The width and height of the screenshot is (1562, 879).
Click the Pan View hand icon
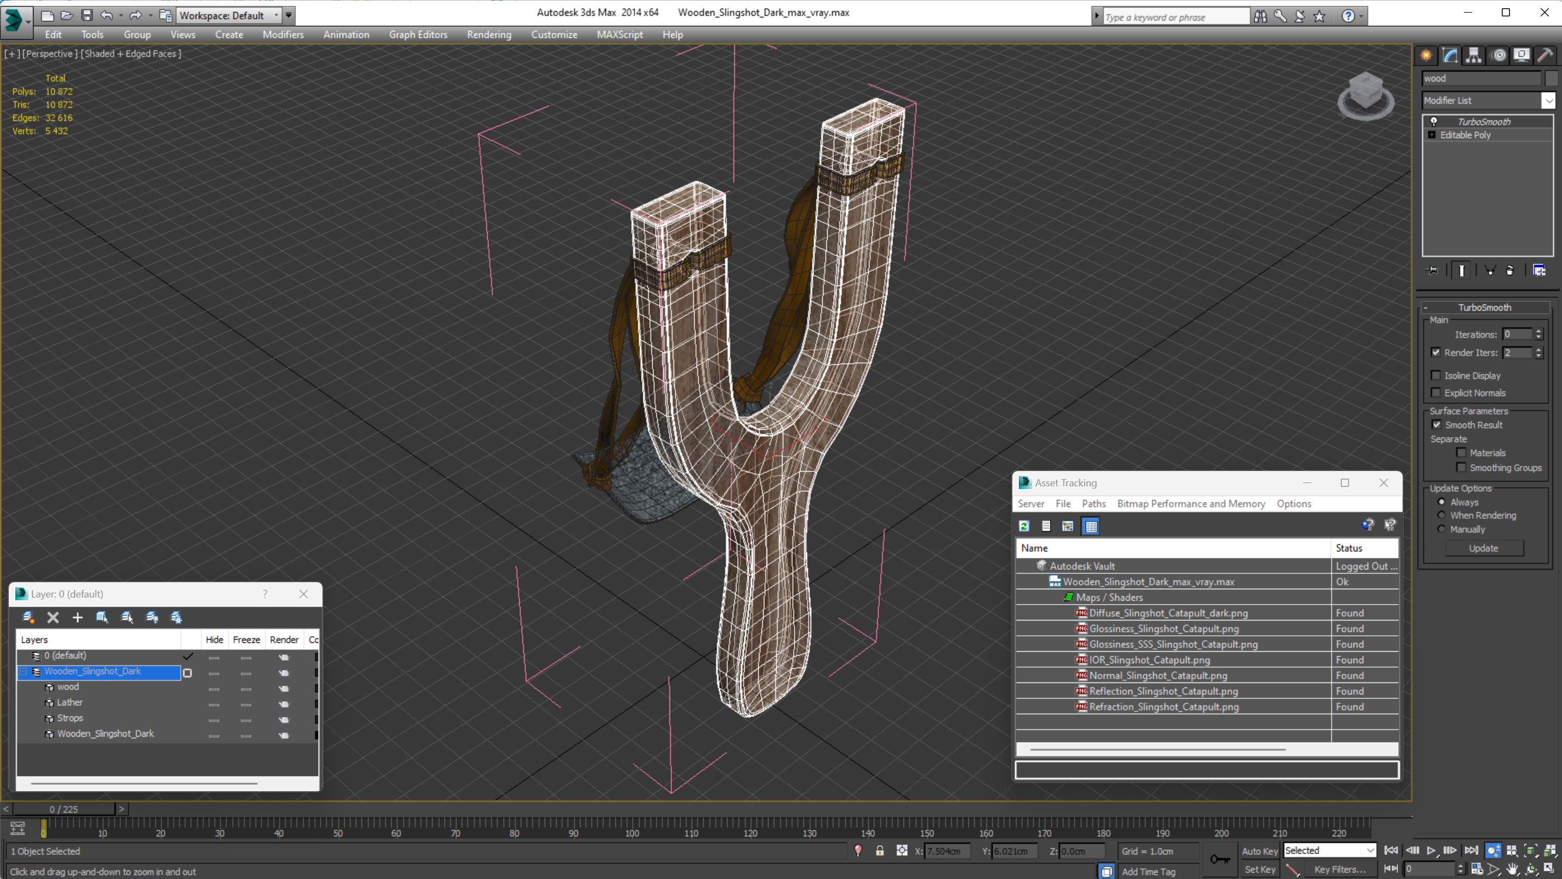pyautogui.click(x=1512, y=869)
